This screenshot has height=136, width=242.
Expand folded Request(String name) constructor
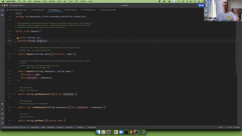[x=14, y=54]
